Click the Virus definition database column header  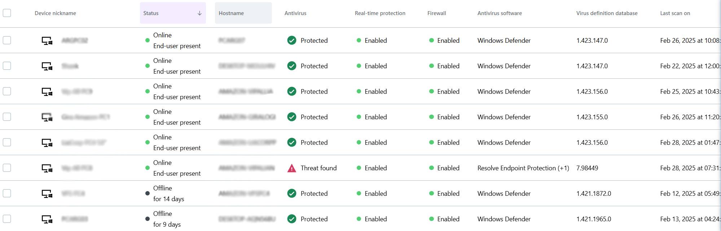point(607,13)
